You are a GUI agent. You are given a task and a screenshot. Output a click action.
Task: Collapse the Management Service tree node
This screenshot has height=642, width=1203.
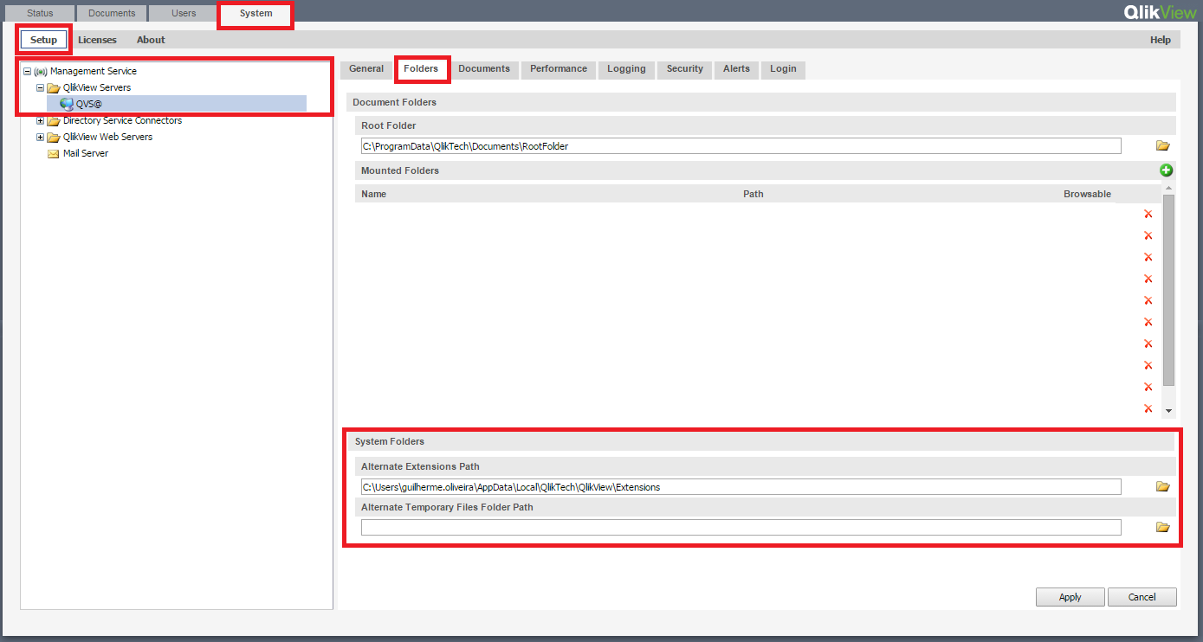pos(27,72)
